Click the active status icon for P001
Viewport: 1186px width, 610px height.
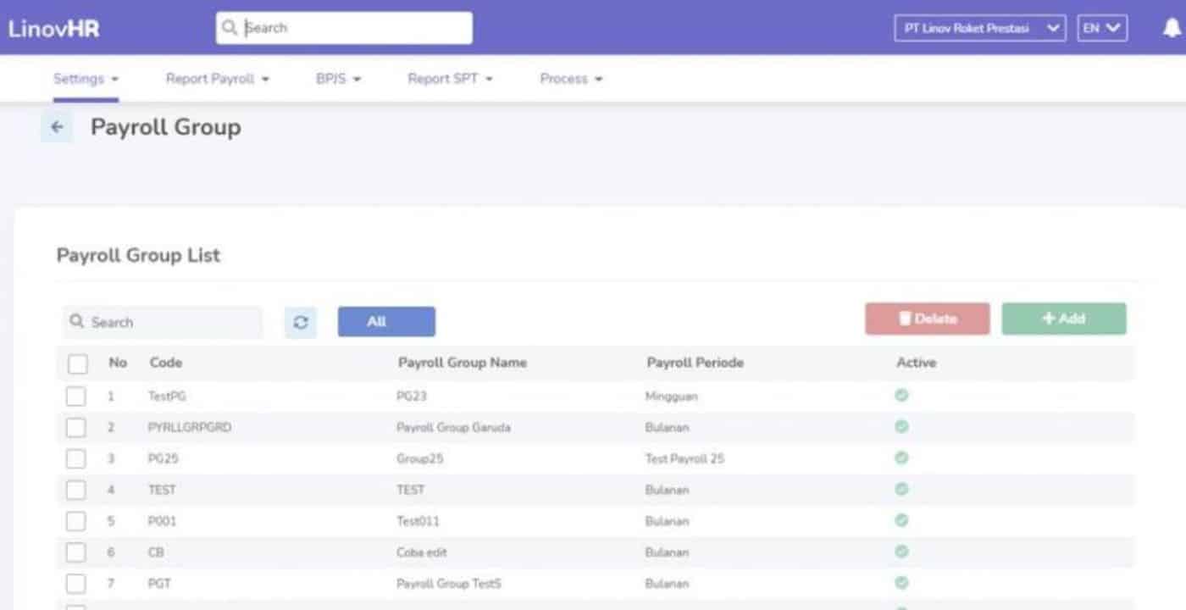(901, 520)
